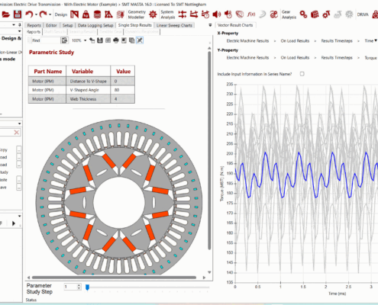Undo the last action

[x=29, y=14]
